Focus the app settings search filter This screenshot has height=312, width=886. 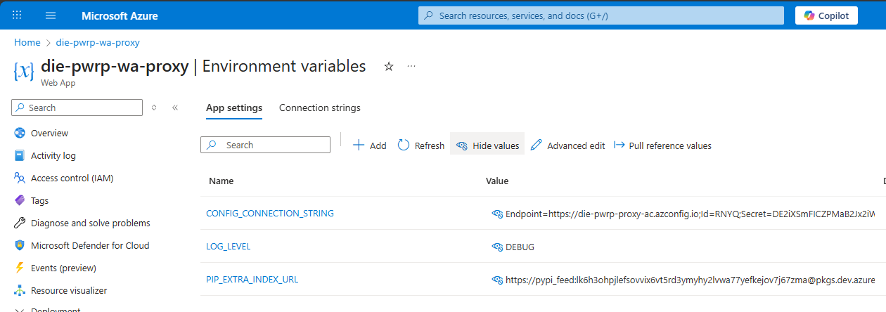265,145
